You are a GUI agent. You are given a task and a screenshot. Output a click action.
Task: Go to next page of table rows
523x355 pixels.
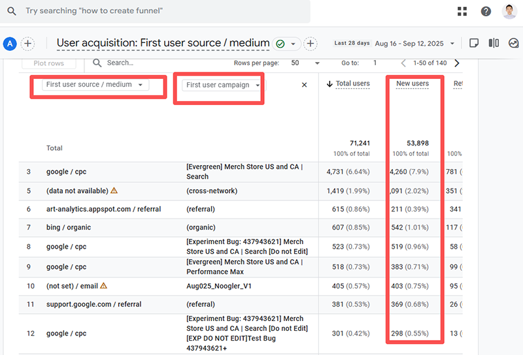point(456,63)
